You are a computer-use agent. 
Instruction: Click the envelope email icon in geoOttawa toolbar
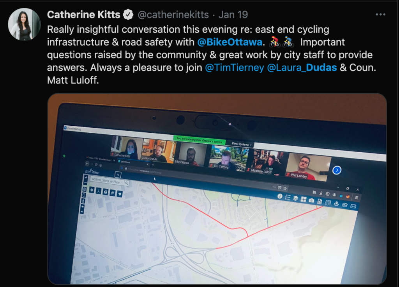point(353,206)
